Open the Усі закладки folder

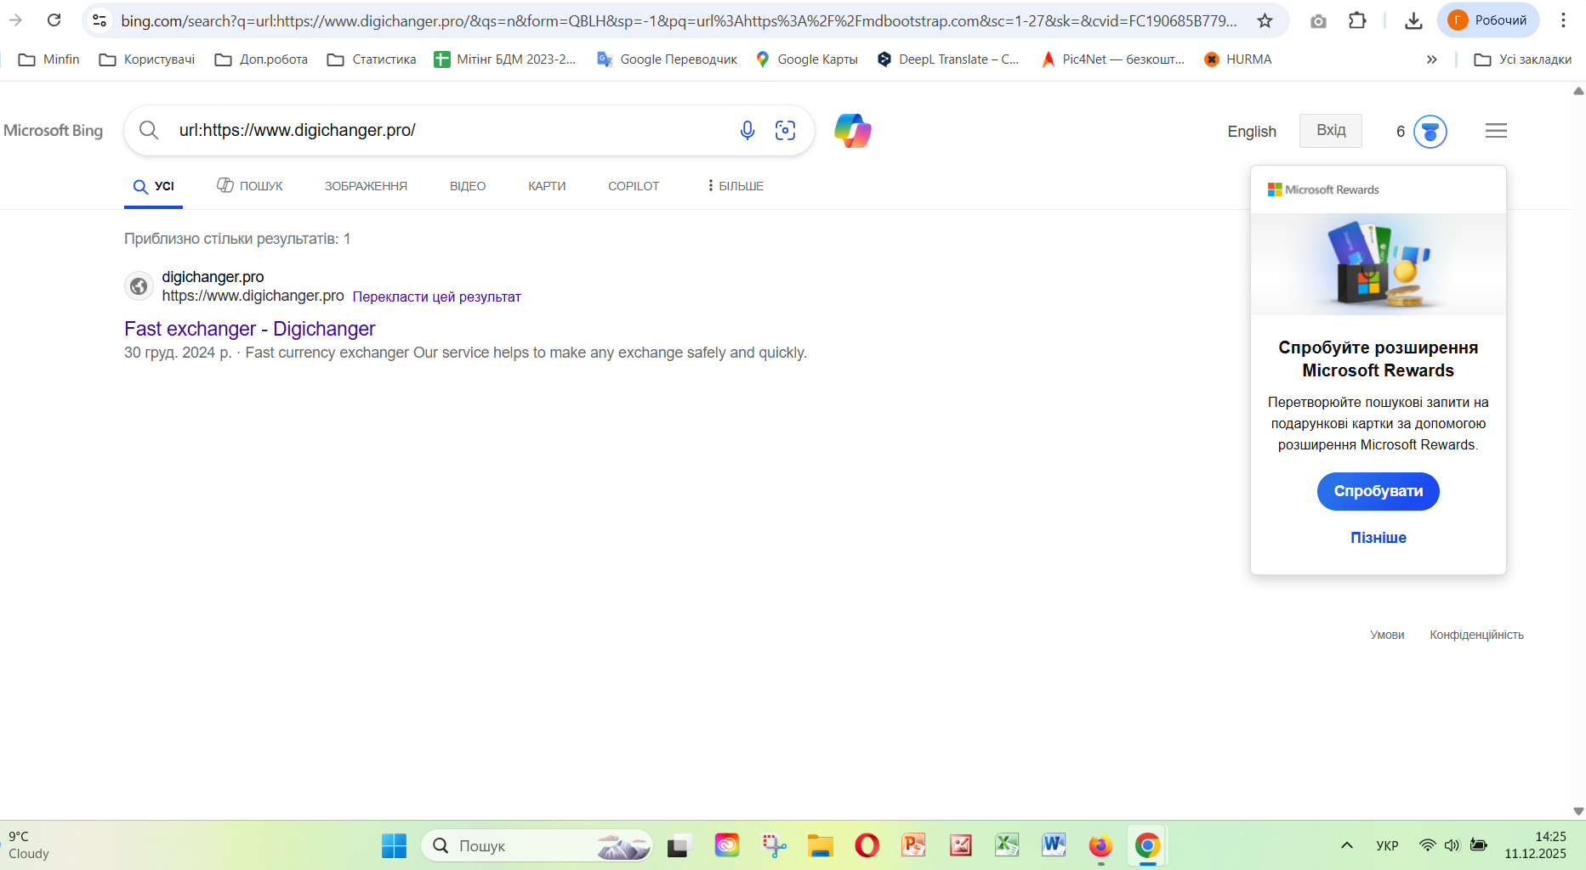click(x=1523, y=59)
